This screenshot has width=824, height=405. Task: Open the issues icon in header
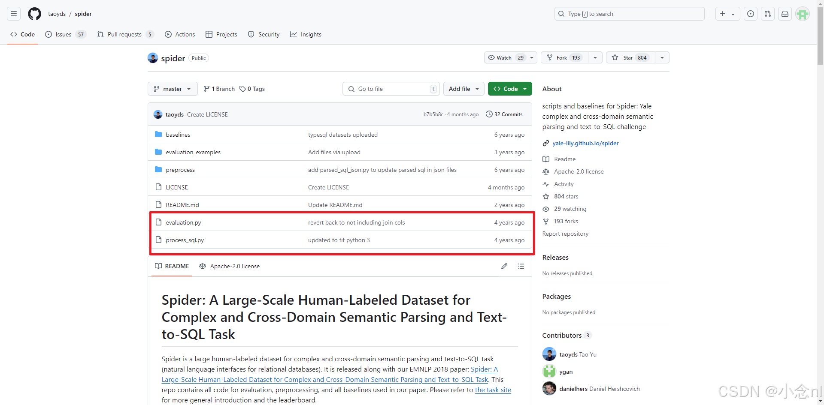pos(751,14)
